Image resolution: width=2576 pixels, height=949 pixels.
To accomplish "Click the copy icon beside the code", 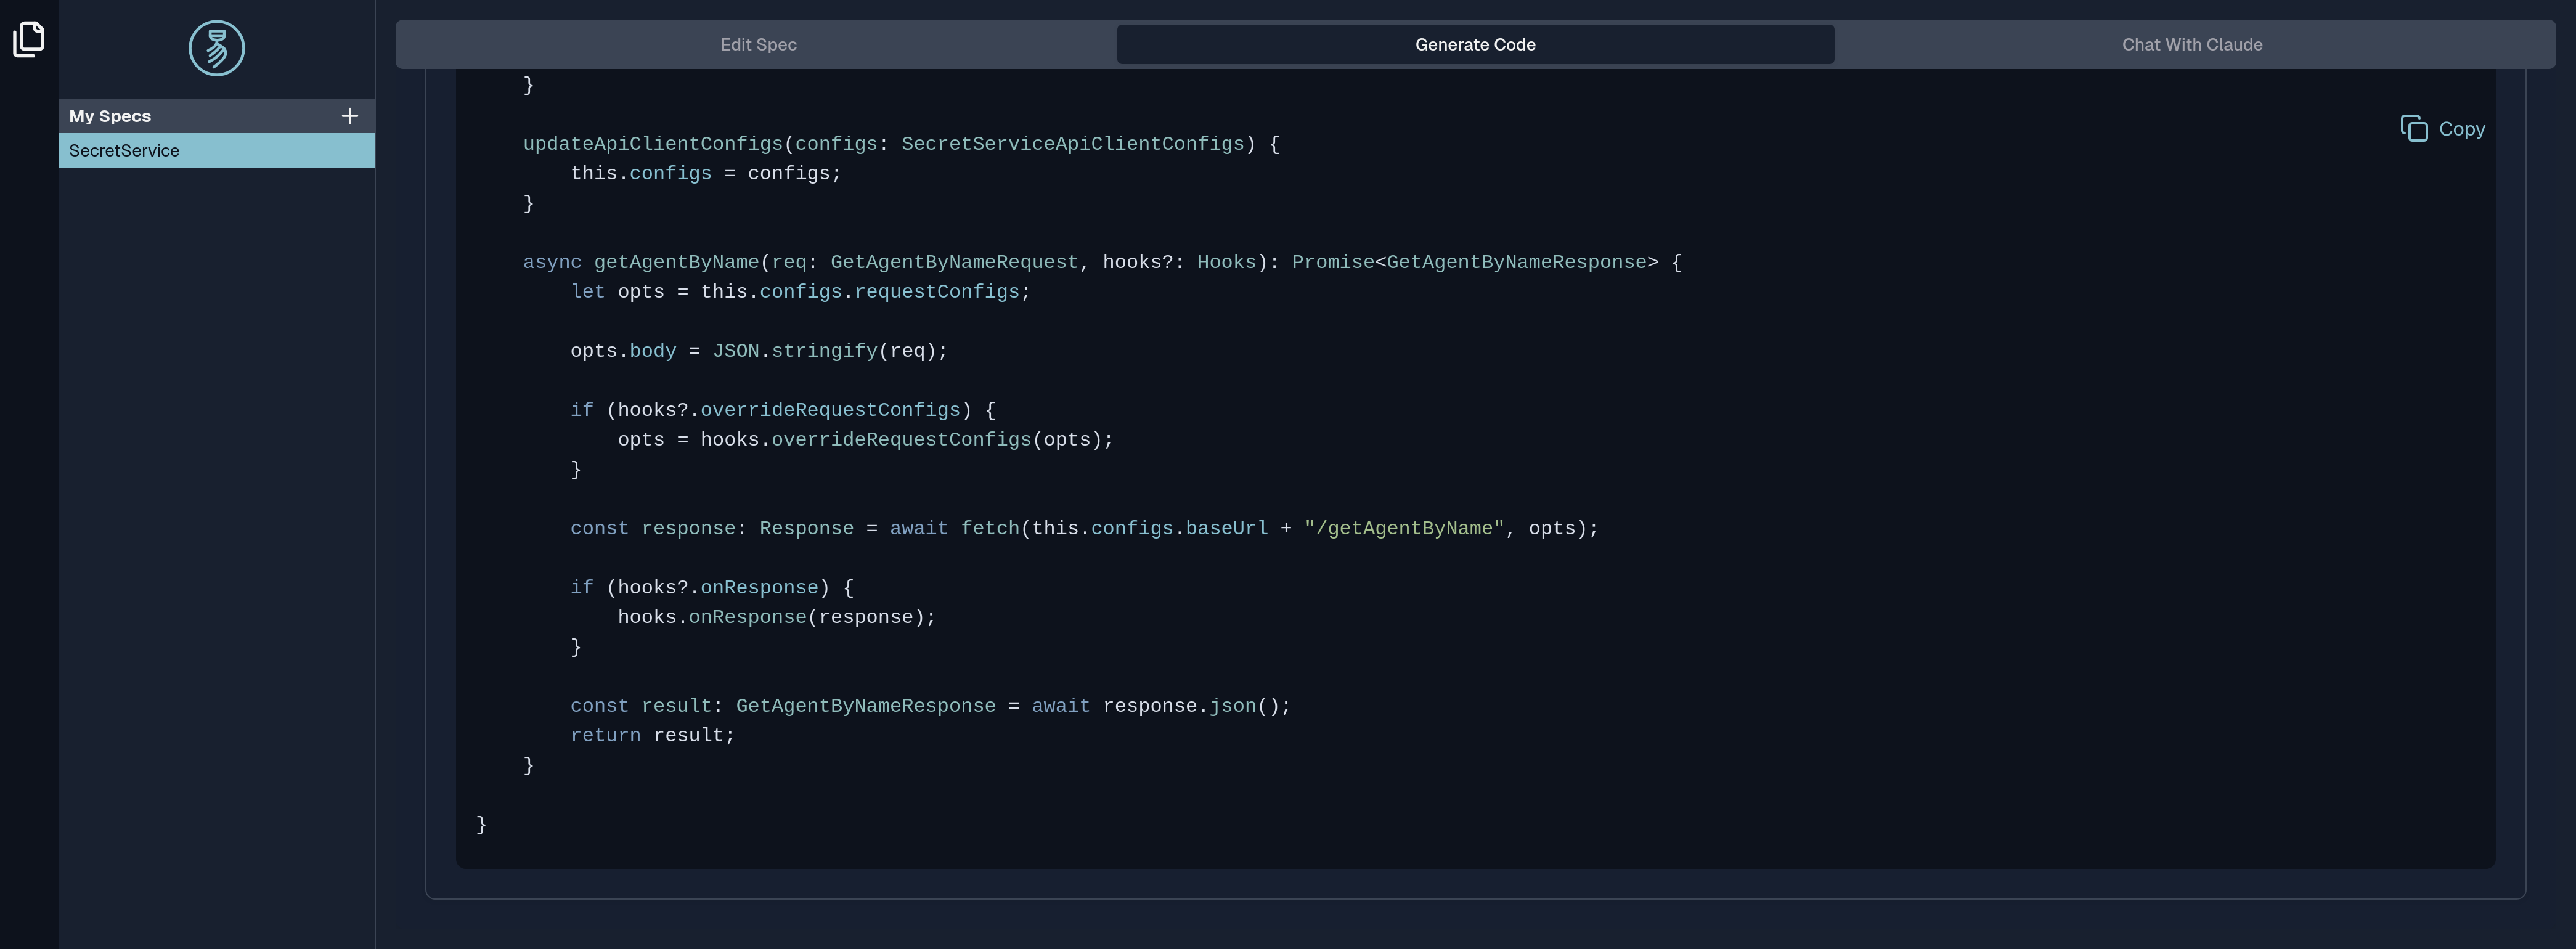I will [x=2413, y=129].
